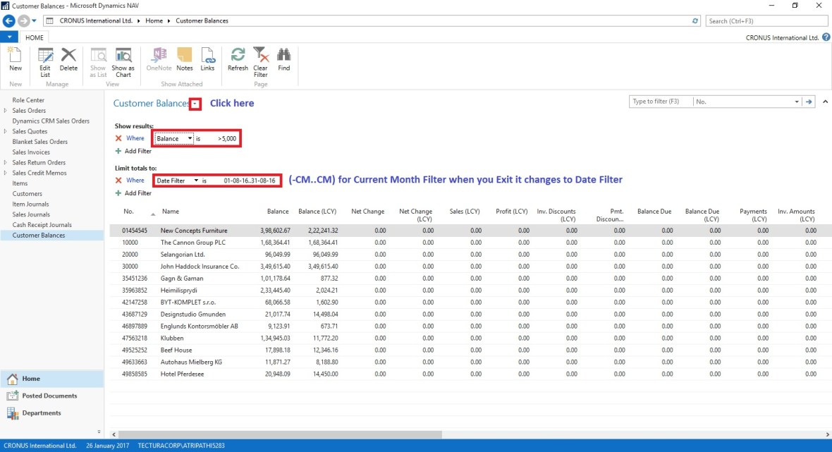Click Add Filter under Show results
Image resolution: width=832 pixels, height=452 pixels.
(x=134, y=151)
